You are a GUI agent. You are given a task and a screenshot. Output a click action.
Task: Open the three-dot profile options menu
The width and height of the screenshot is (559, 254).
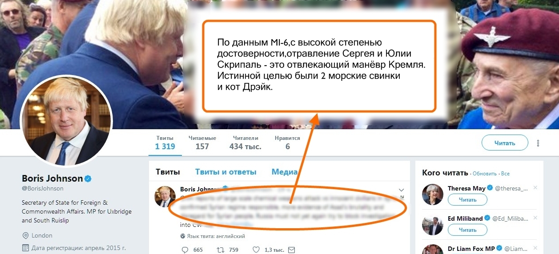pyautogui.click(x=538, y=143)
